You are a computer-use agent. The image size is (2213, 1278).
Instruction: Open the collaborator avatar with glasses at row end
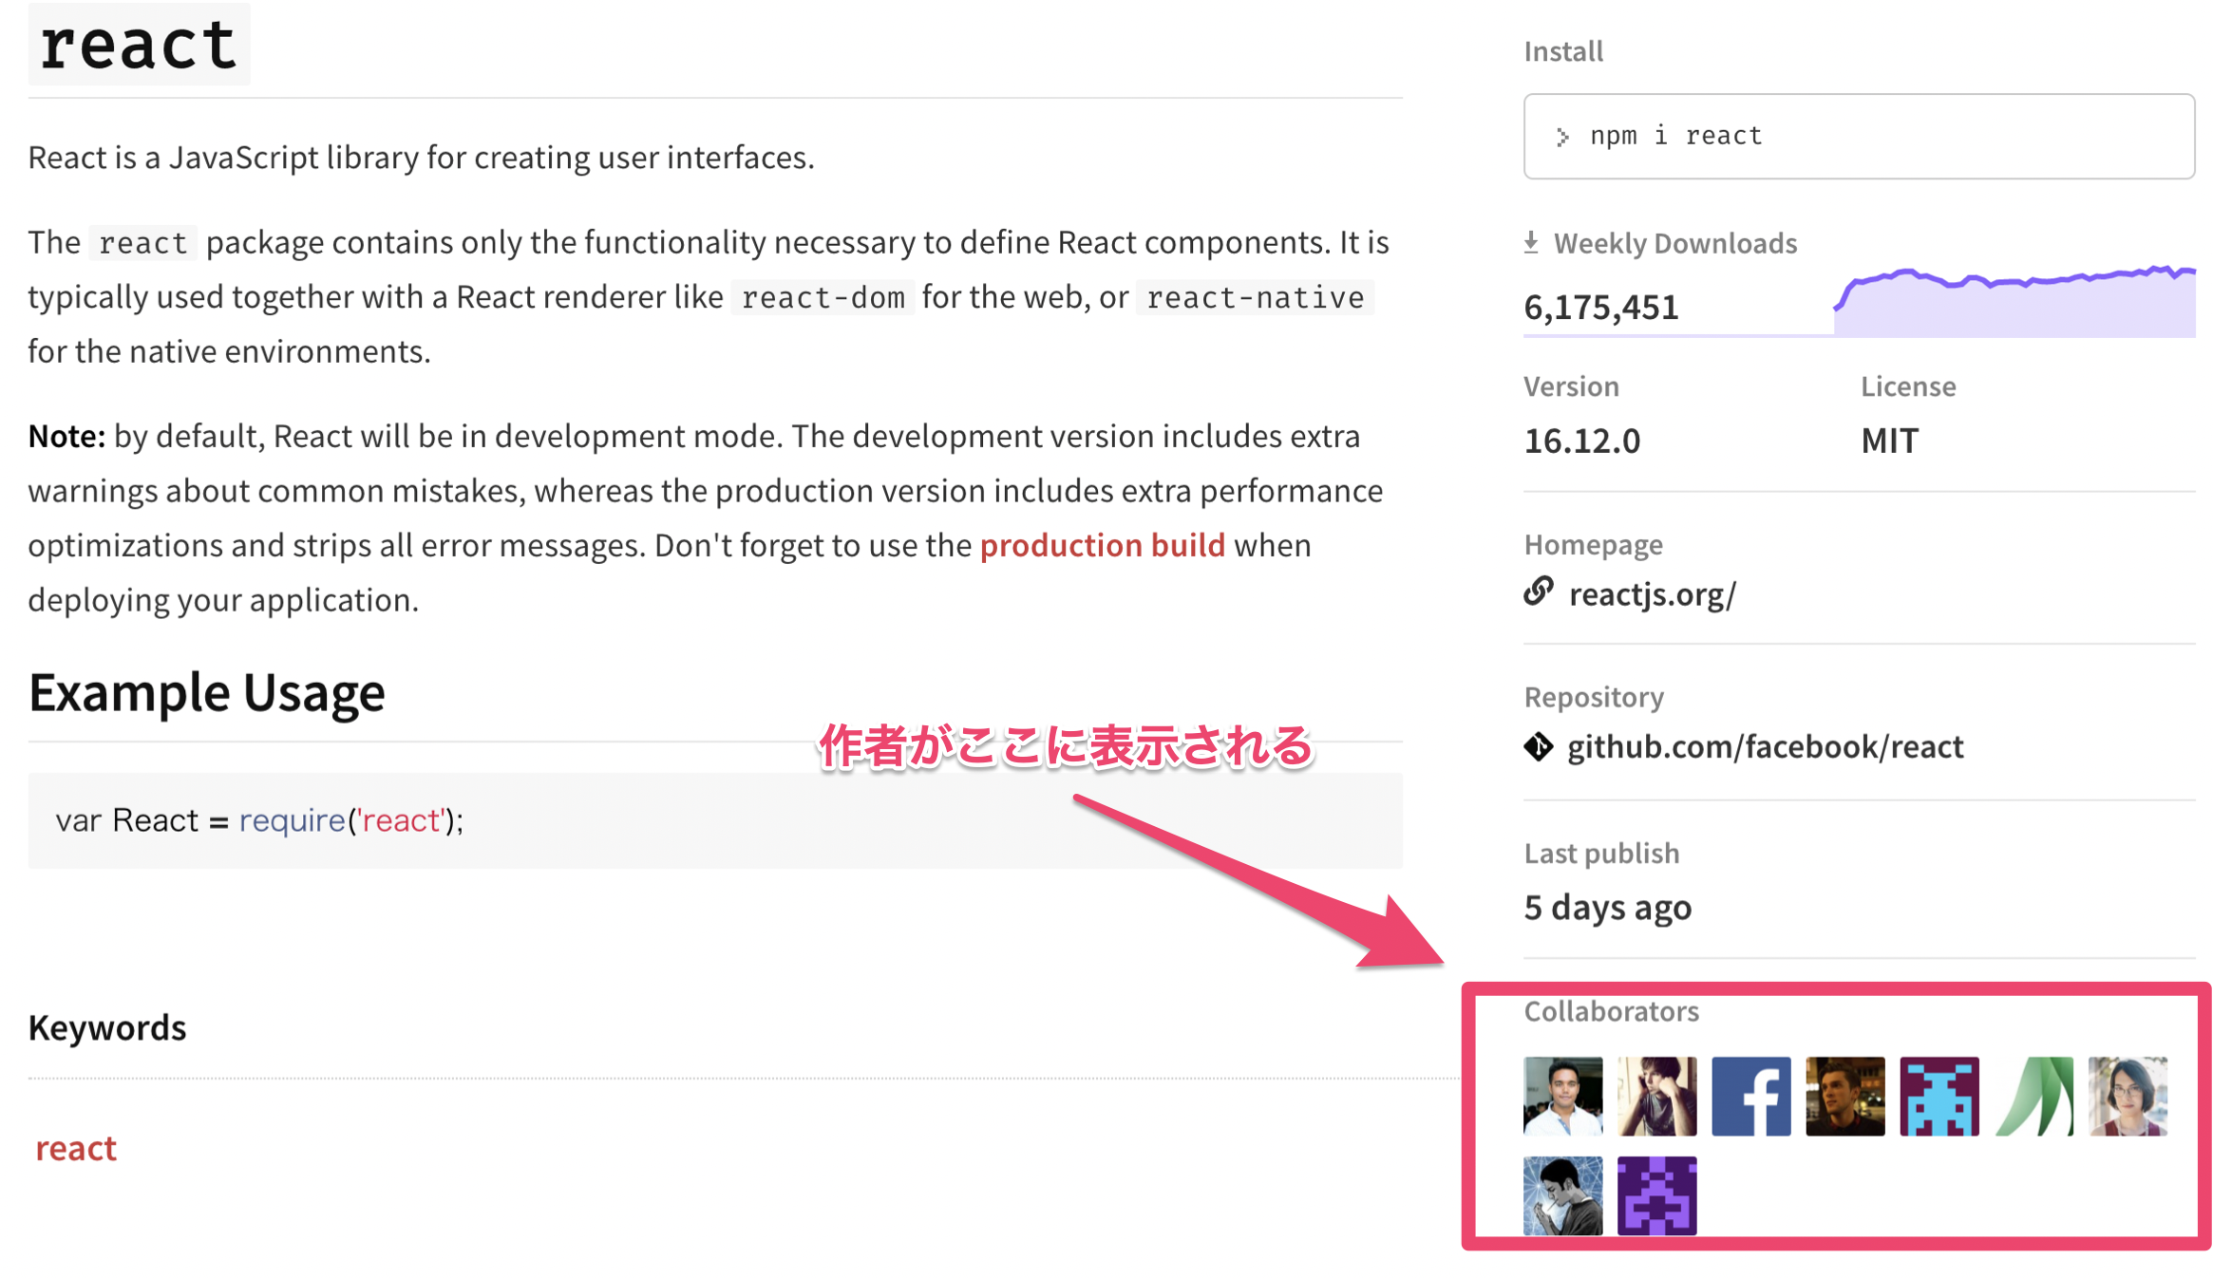(2128, 1096)
